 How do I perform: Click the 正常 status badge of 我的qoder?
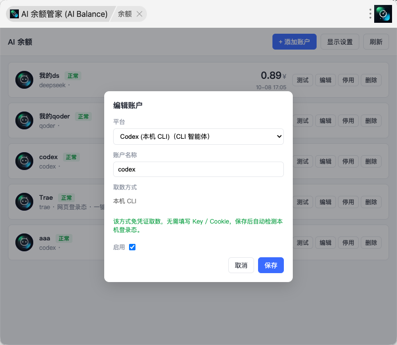point(83,116)
